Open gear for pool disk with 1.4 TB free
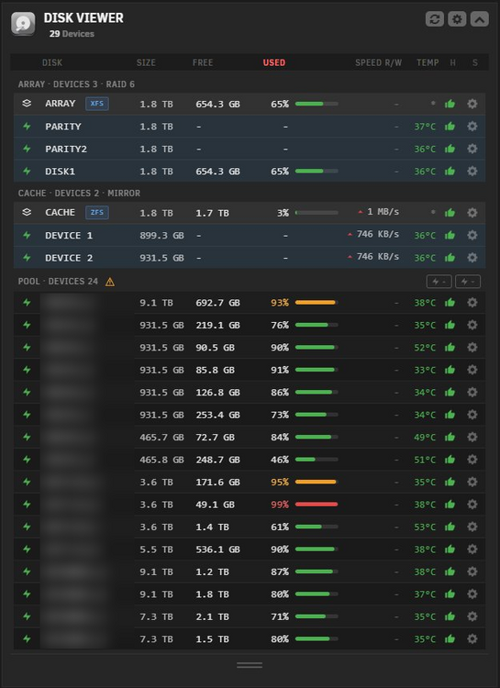The image size is (500, 688). click(472, 527)
